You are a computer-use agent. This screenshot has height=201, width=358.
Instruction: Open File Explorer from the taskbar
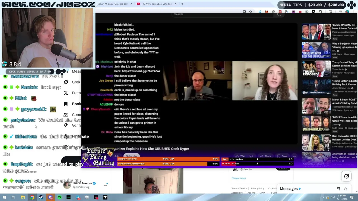click(23, 197)
